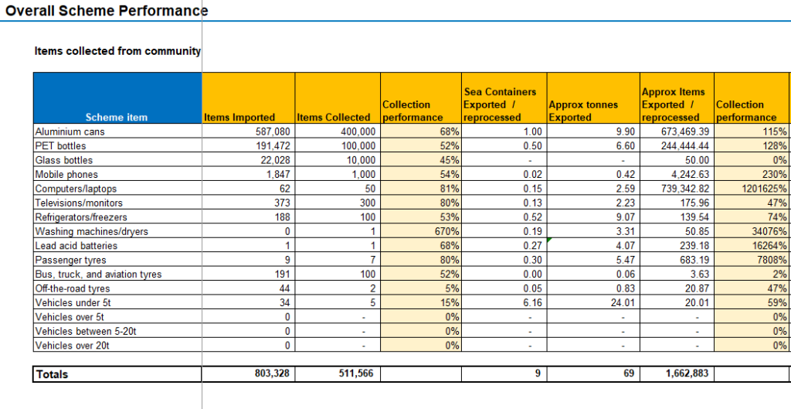The height and width of the screenshot is (409, 791).
Task: Click the 'Passenger tyres' row label
Action: (117, 260)
